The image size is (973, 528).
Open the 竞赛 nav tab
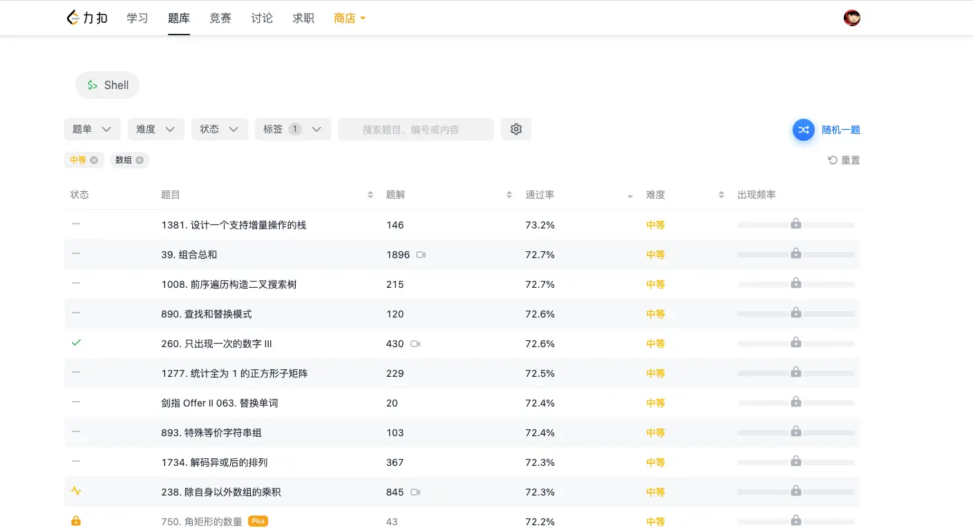220,19
